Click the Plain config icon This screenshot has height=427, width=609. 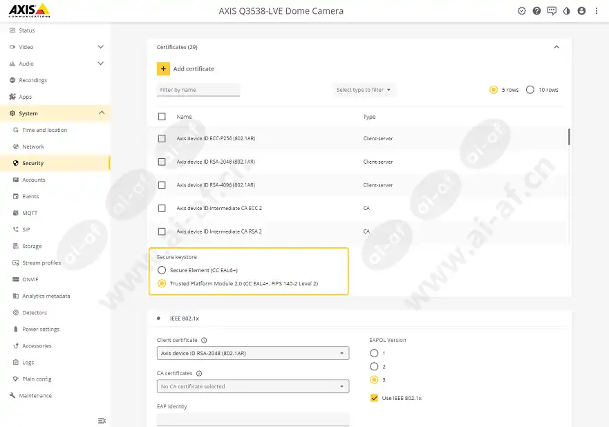tap(15, 379)
